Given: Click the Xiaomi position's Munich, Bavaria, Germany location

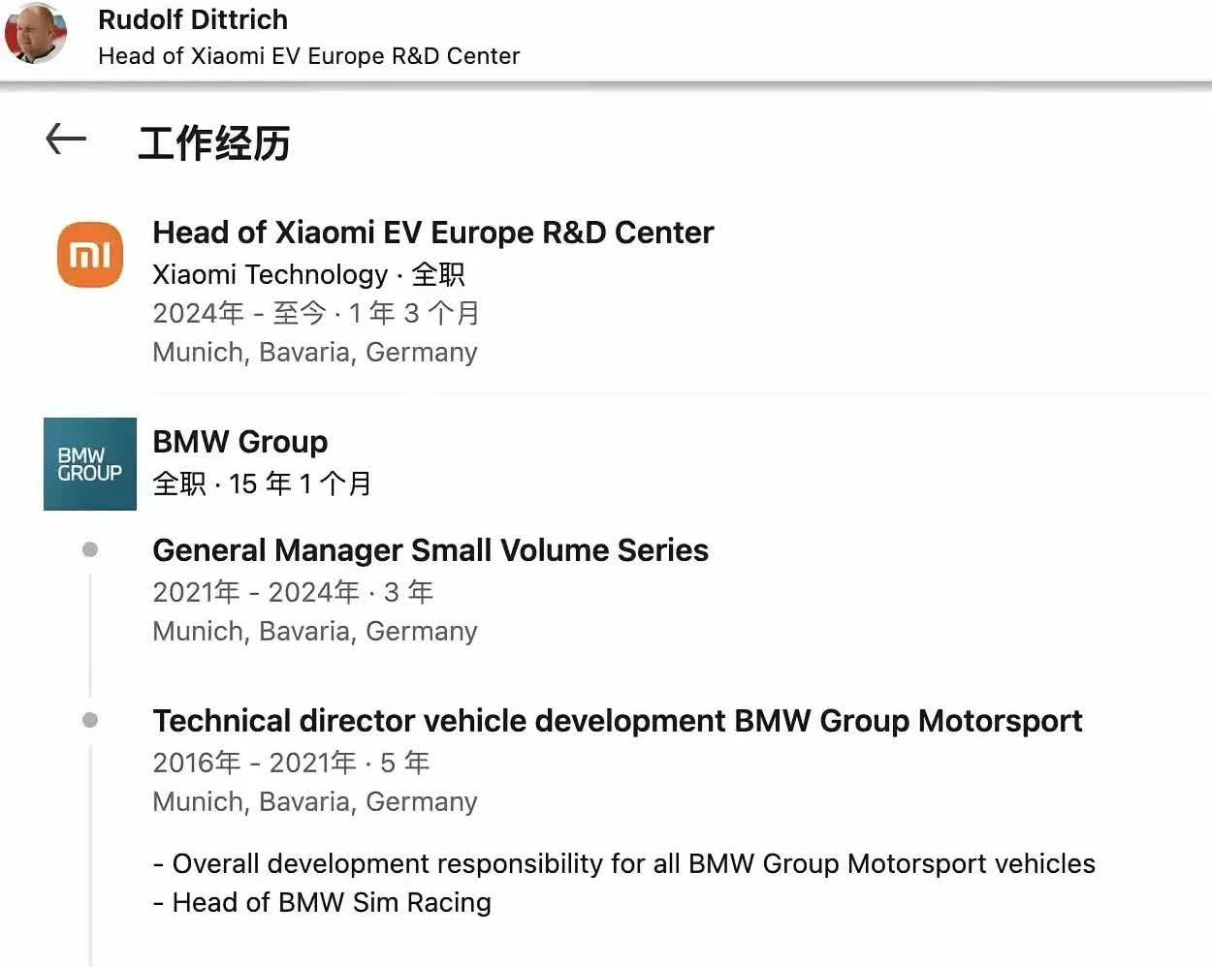Looking at the screenshot, I should click(315, 352).
